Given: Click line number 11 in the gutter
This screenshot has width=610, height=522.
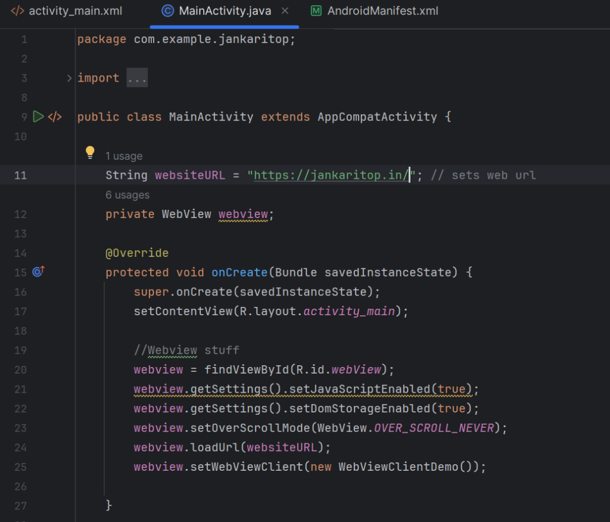Looking at the screenshot, I should (21, 176).
